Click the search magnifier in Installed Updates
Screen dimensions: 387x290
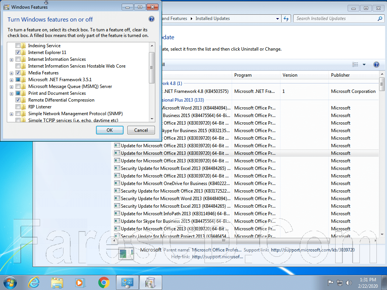pyautogui.click(x=380, y=19)
